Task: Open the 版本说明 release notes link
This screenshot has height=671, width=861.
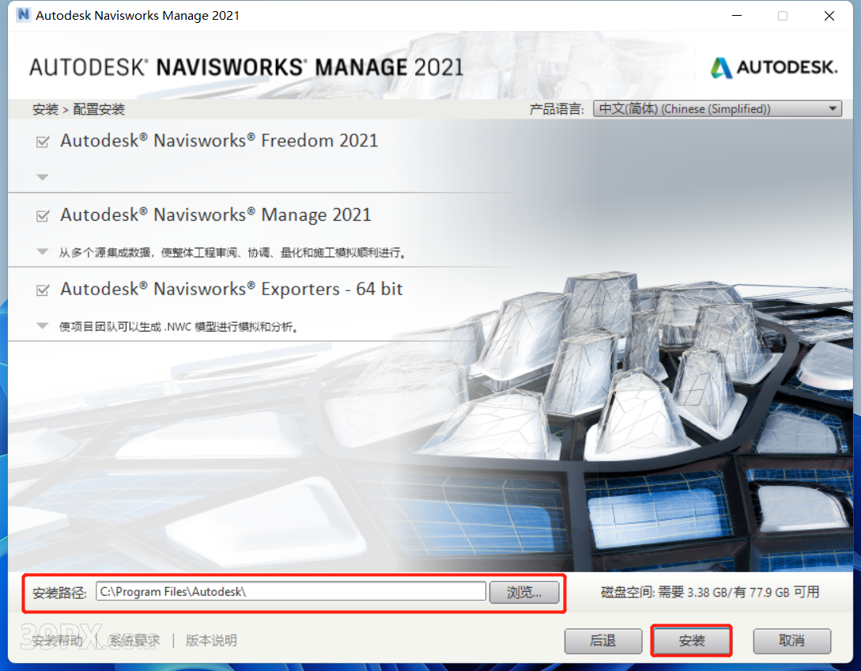Action: [211, 641]
